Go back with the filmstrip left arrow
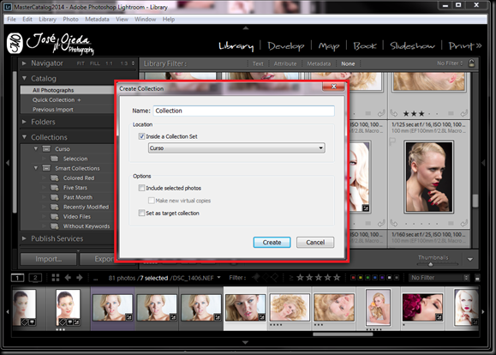The image size is (496, 355). click(68, 278)
